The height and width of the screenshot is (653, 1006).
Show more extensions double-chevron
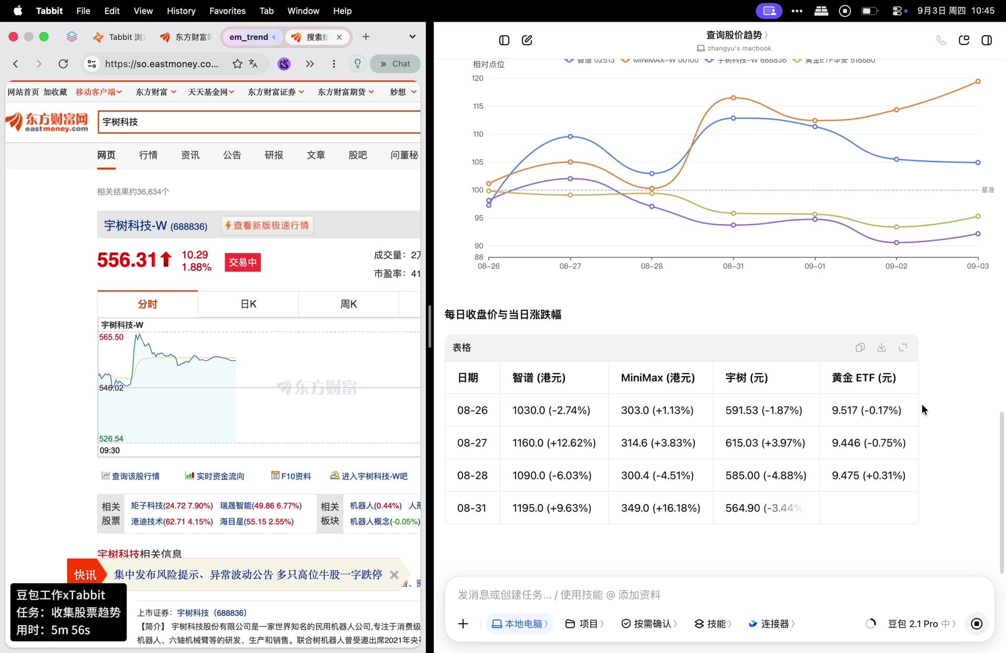(310, 64)
